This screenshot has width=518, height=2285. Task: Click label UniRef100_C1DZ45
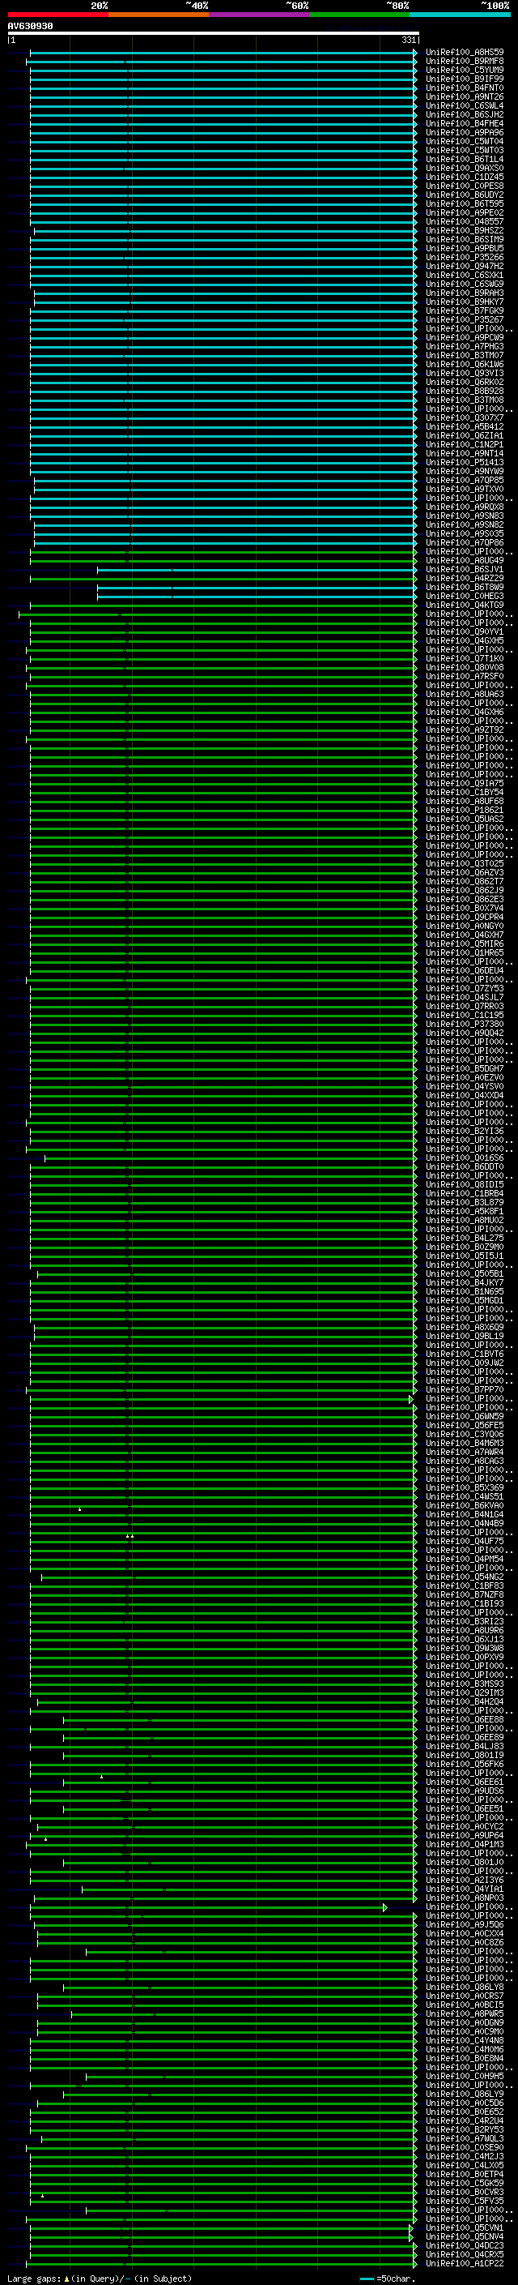464,177
